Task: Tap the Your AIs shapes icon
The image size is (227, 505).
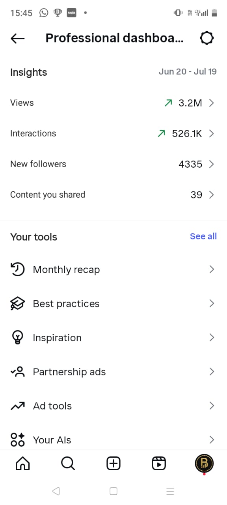Action: tap(17, 440)
